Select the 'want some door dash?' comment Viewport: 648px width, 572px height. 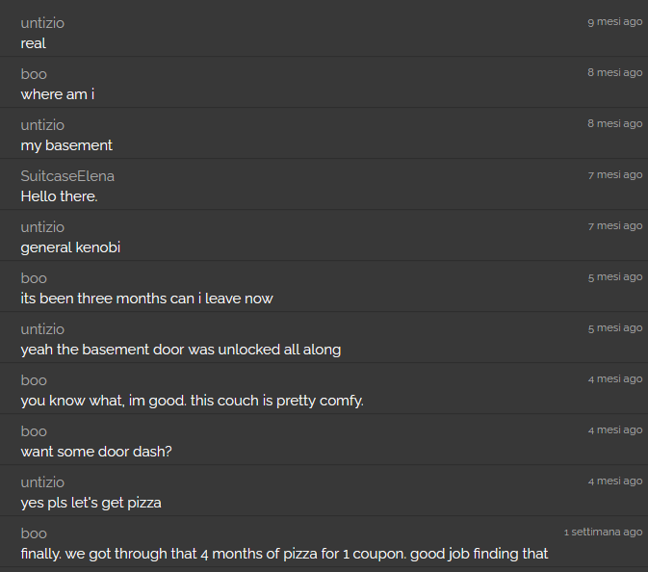coord(96,452)
